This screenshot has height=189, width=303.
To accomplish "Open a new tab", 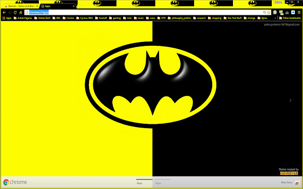I will (x=80, y=6).
